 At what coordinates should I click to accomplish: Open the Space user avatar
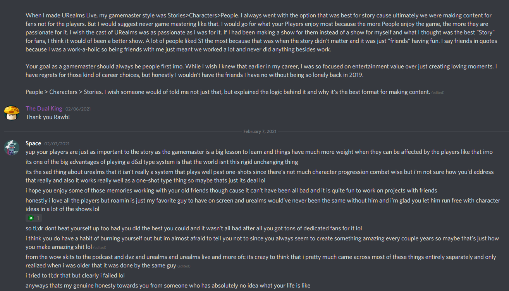click(12, 148)
